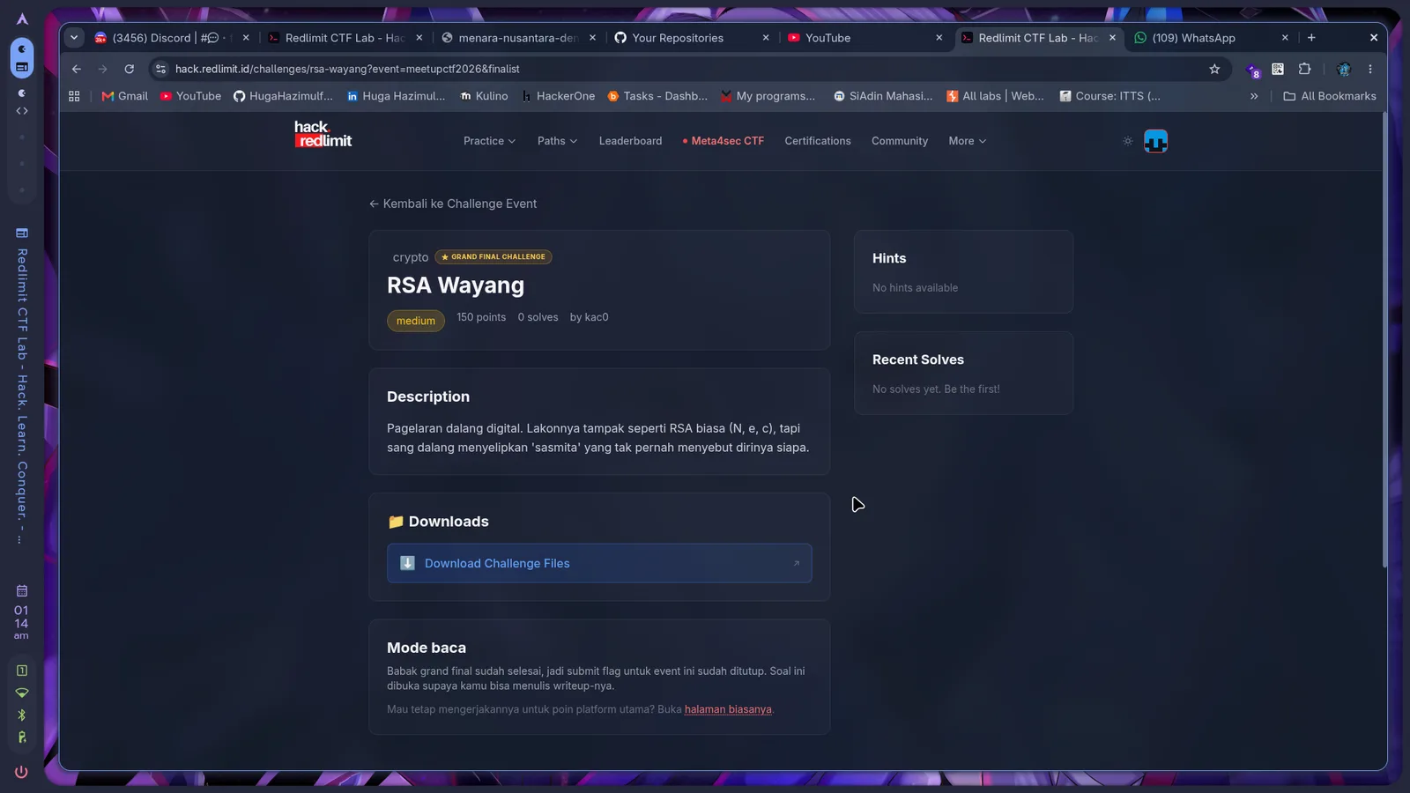
Task: Bookmark this page with the star icon
Action: [1214, 69]
